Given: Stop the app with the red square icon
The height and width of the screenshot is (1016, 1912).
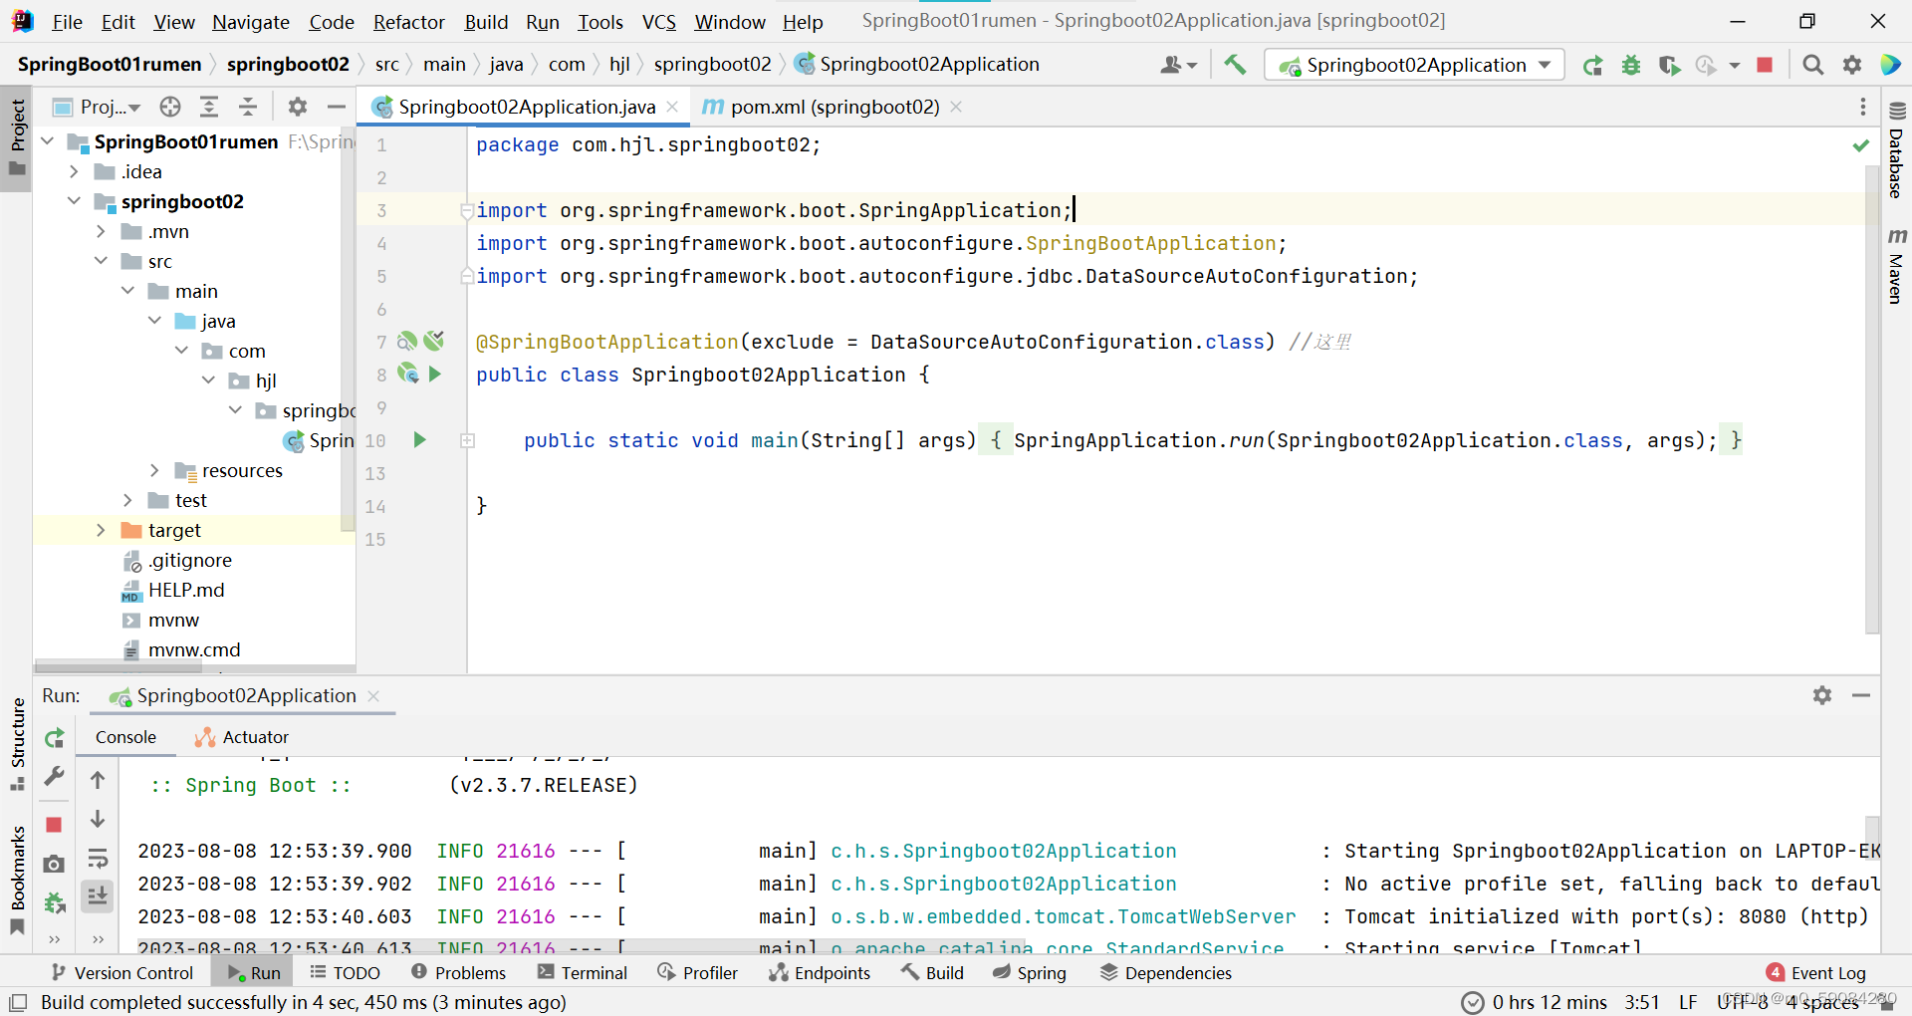Looking at the screenshot, I should coord(1766,65).
